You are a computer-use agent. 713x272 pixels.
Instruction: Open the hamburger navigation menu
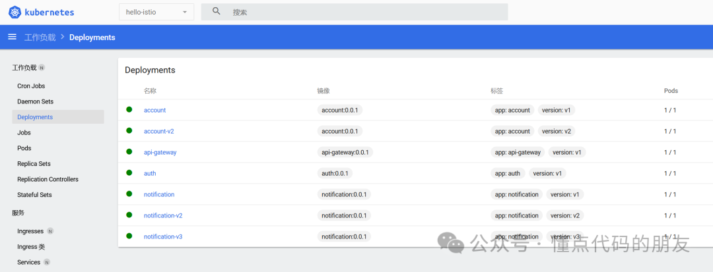click(13, 37)
